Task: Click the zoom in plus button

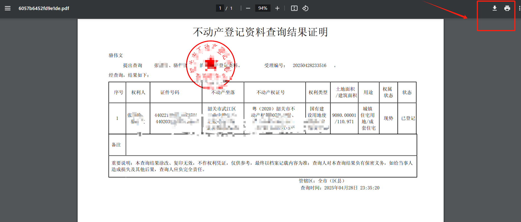Action: click(x=277, y=8)
